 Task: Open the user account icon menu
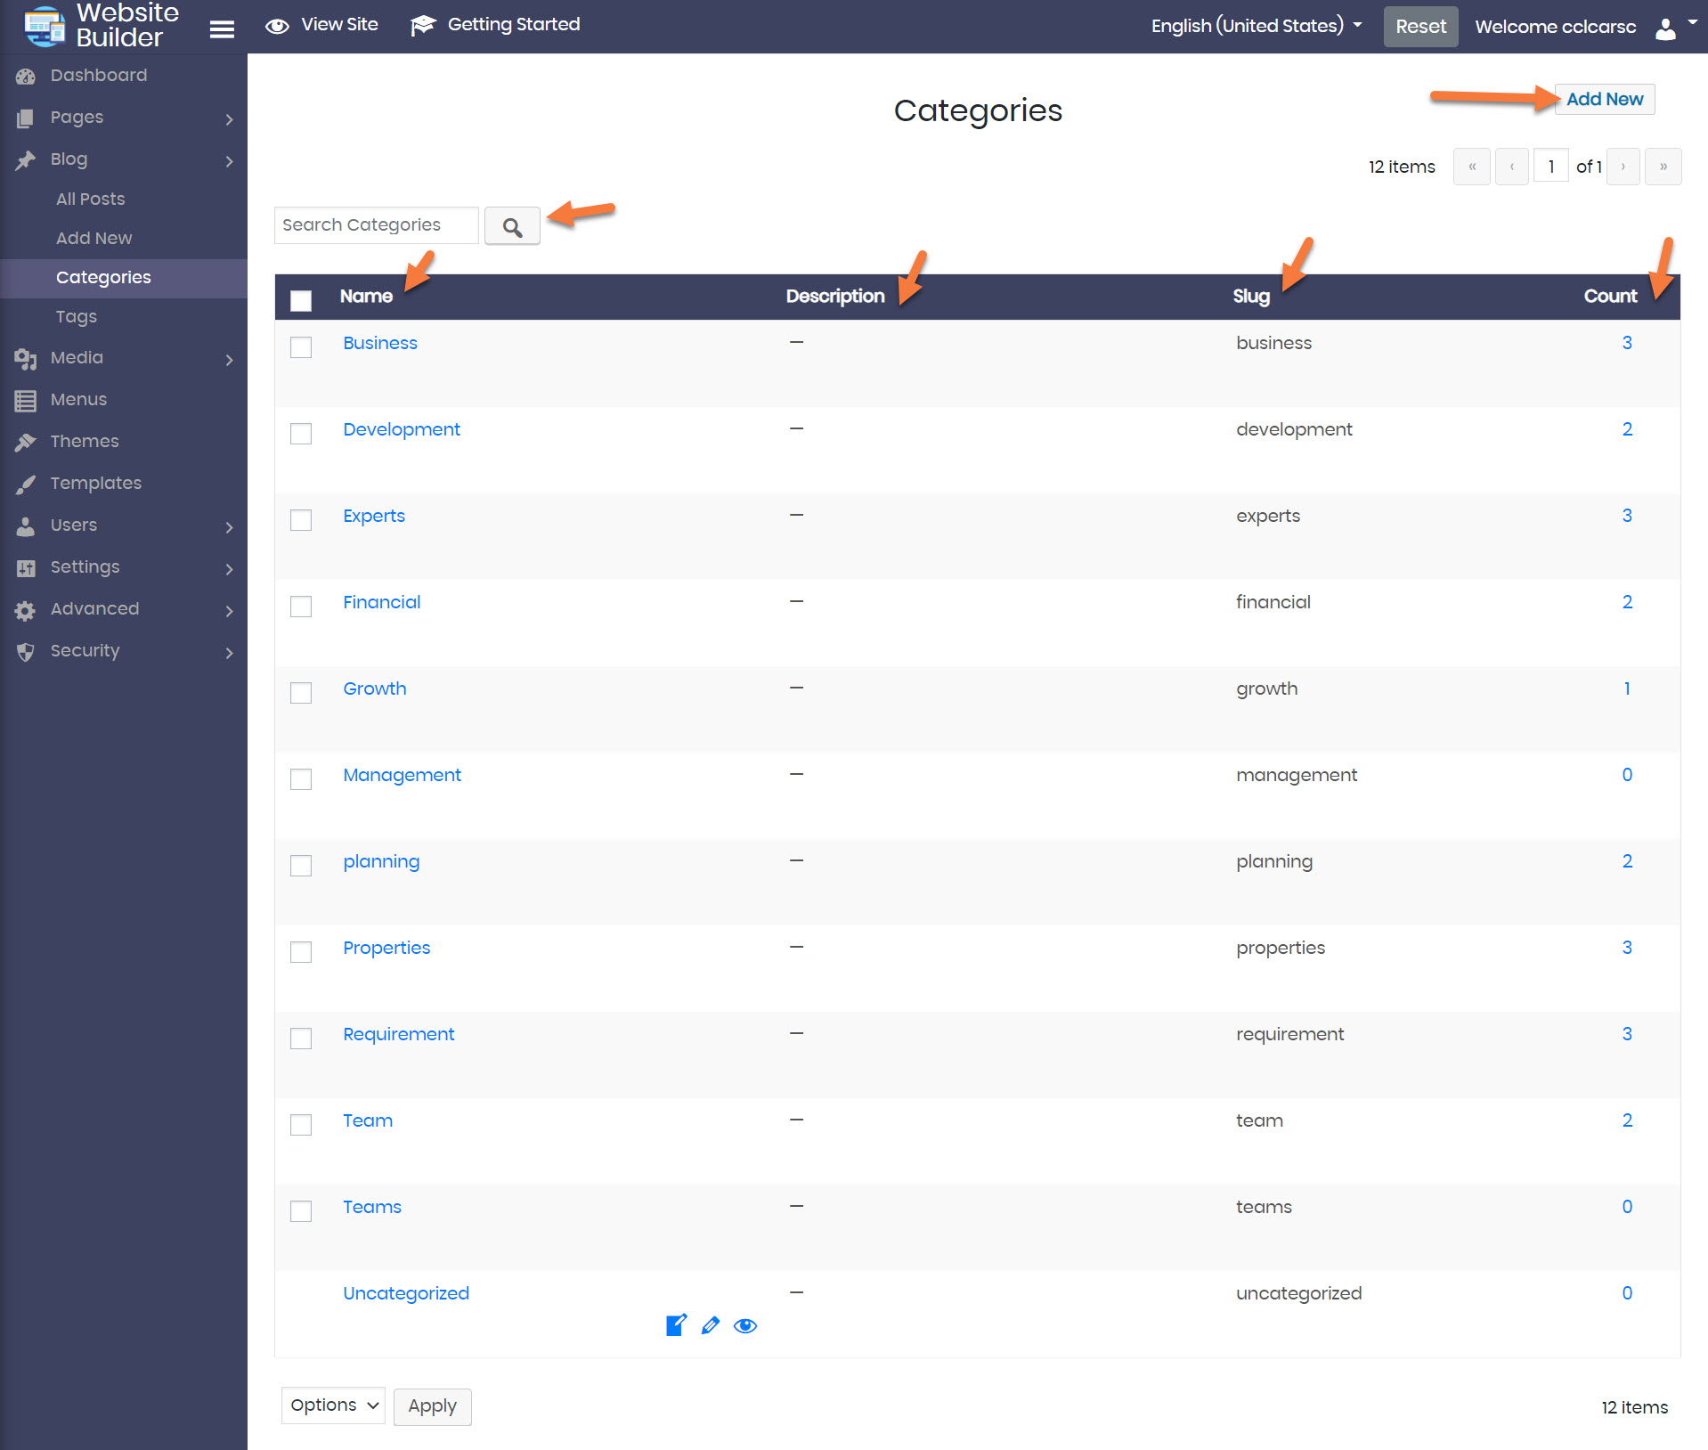click(1665, 28)
